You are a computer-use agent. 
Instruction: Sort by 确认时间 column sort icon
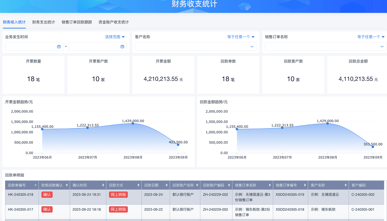(103, 185)
